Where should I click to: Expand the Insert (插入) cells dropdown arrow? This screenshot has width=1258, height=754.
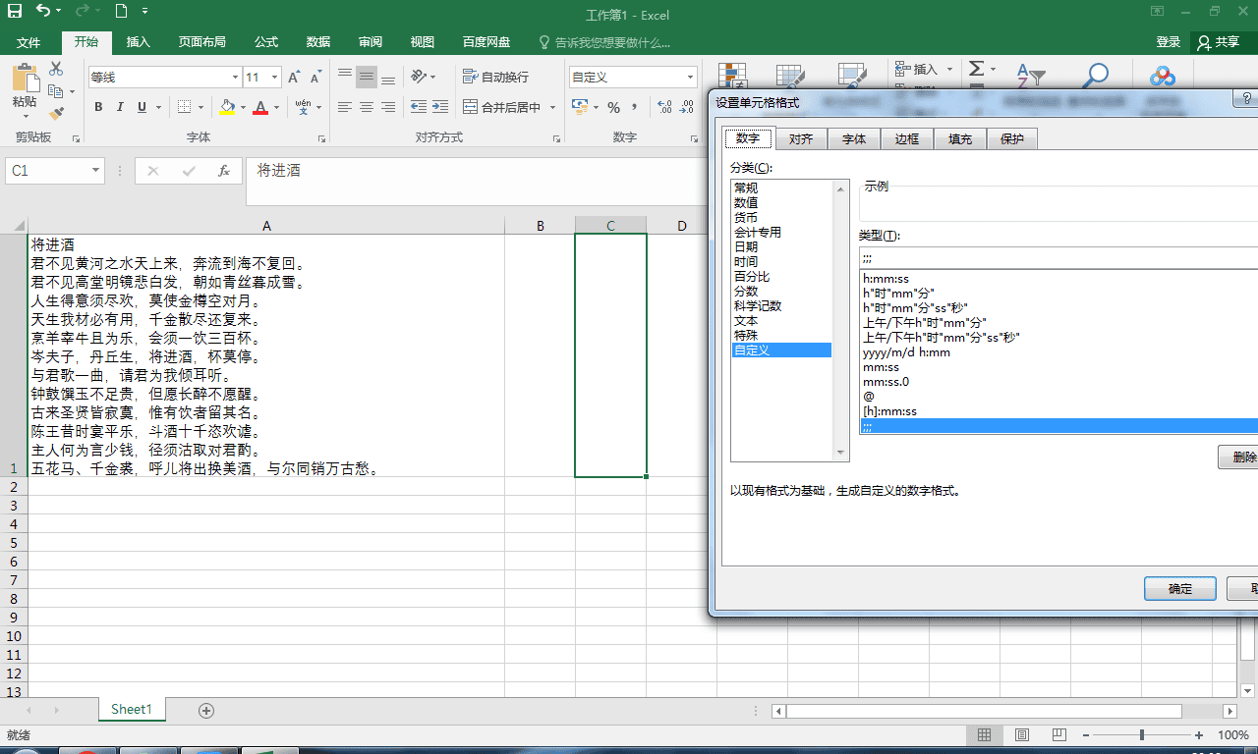[x=949, y=69]
